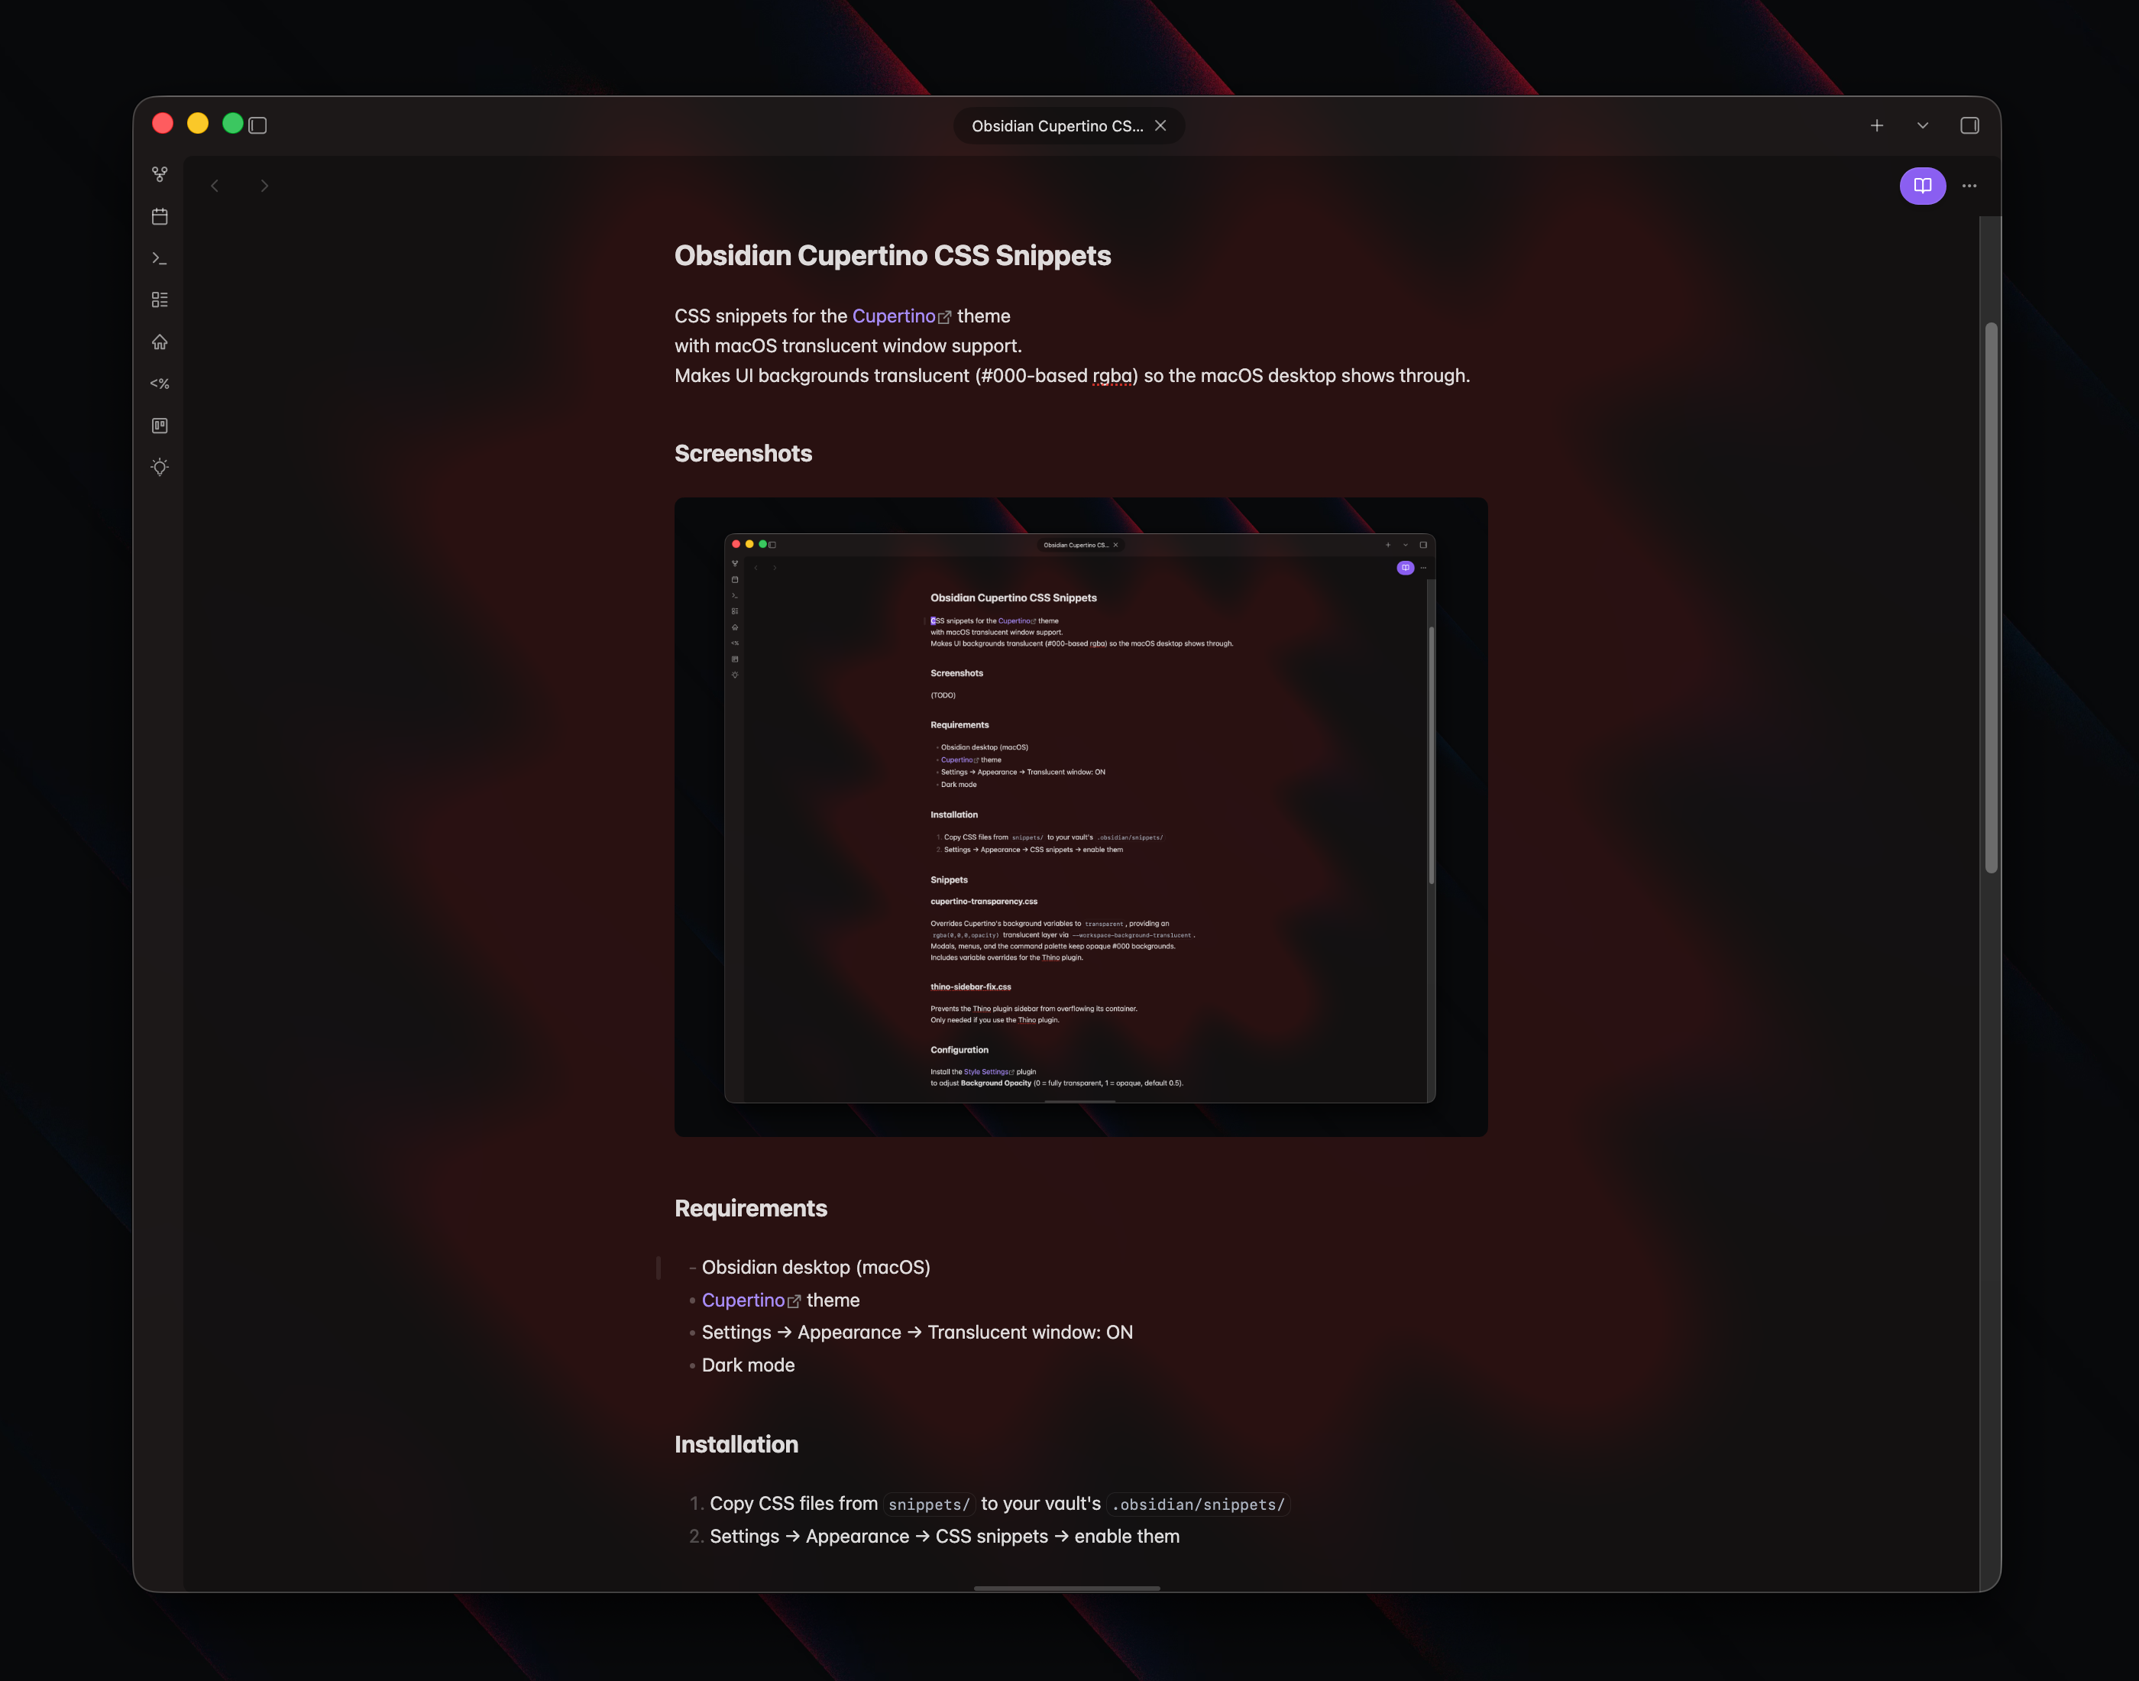Screen dimensions: 2139x1681
Task: Open the kanban board ribbon icon
Action: 160,425
